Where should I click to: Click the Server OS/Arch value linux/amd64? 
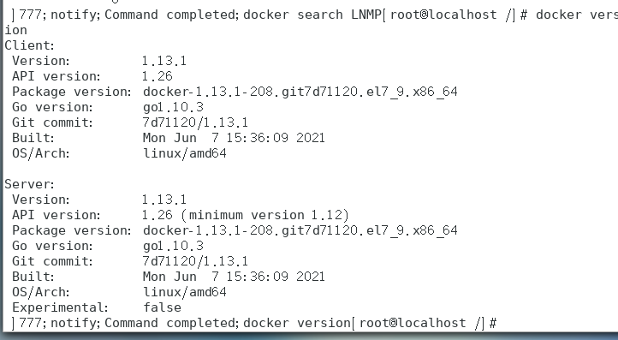184,292
